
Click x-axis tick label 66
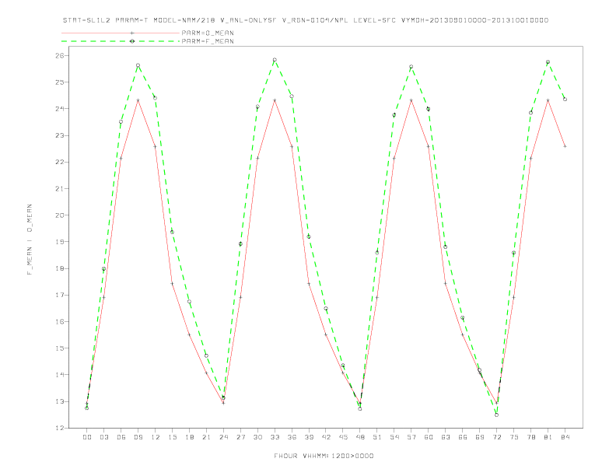pyautogui.click(x=463, y=437)
